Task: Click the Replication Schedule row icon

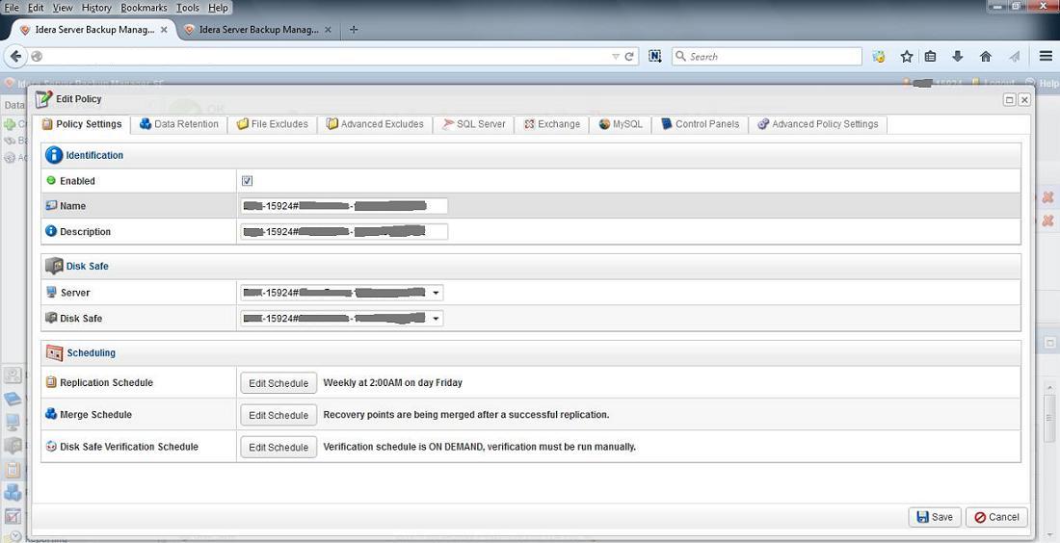Action: click(51, 382)
